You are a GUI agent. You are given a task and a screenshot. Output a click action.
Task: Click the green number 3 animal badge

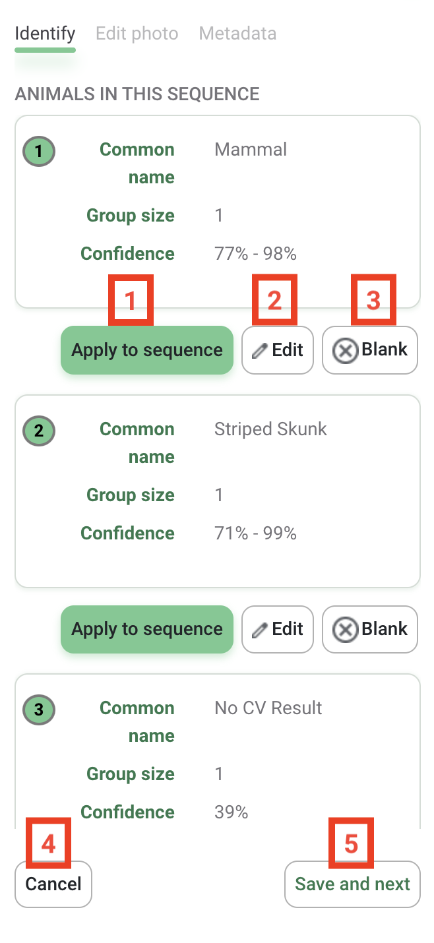pyautogui.click(x=39, y=710)
